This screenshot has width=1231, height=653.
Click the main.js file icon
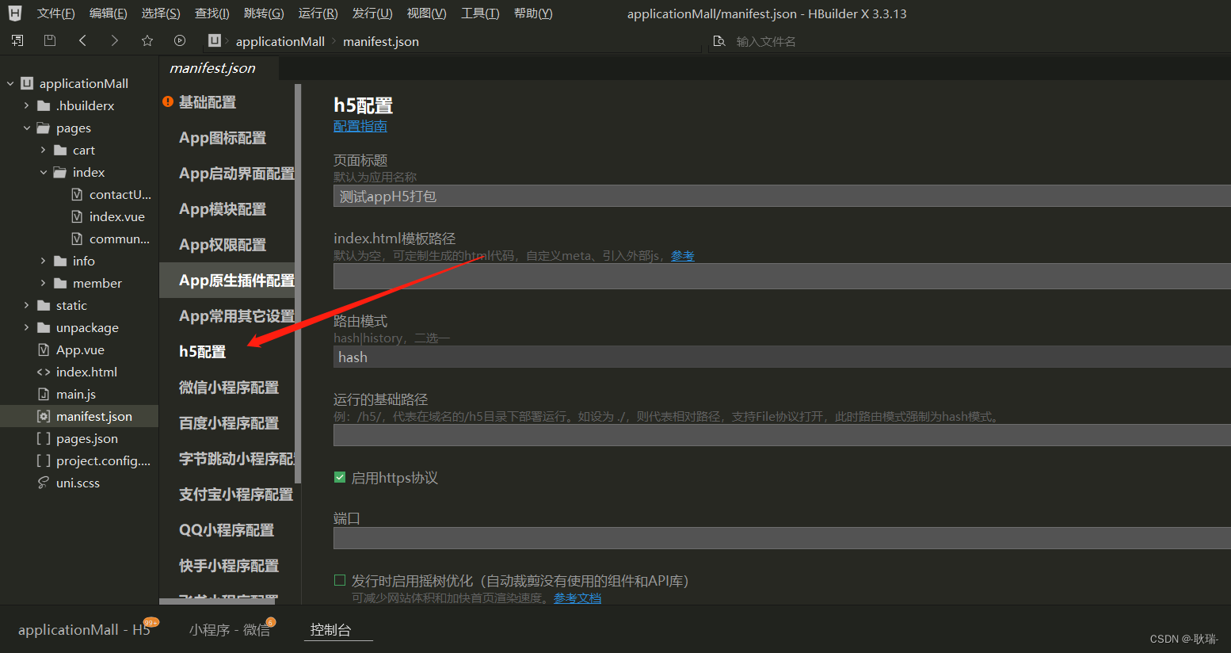[x=44, y=394]
